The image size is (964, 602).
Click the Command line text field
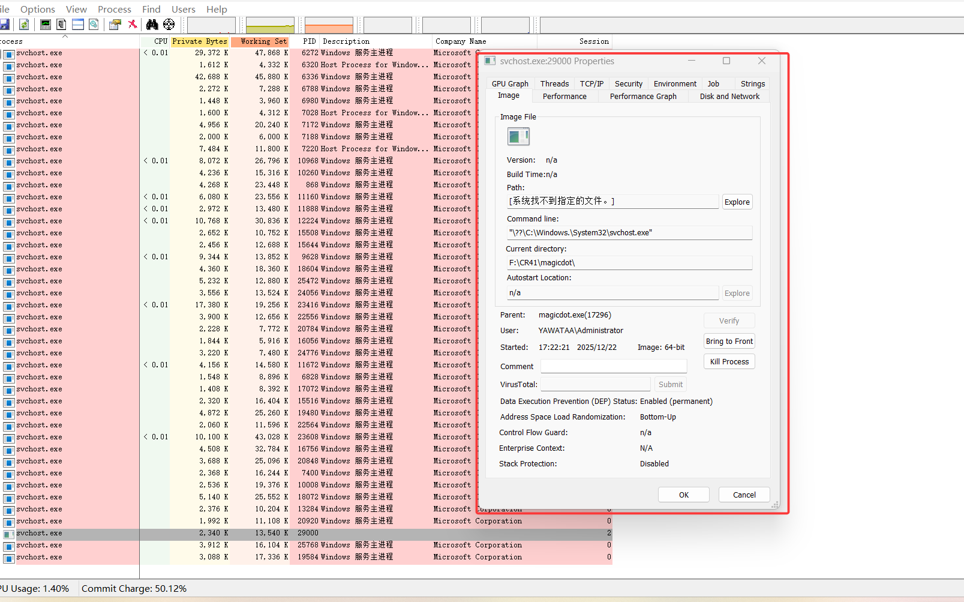[x=629, y=233]
